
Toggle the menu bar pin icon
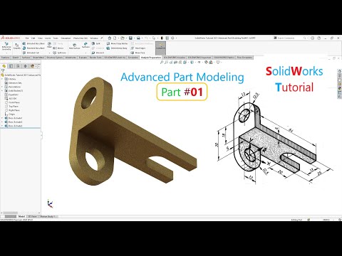tap(102, 38)
